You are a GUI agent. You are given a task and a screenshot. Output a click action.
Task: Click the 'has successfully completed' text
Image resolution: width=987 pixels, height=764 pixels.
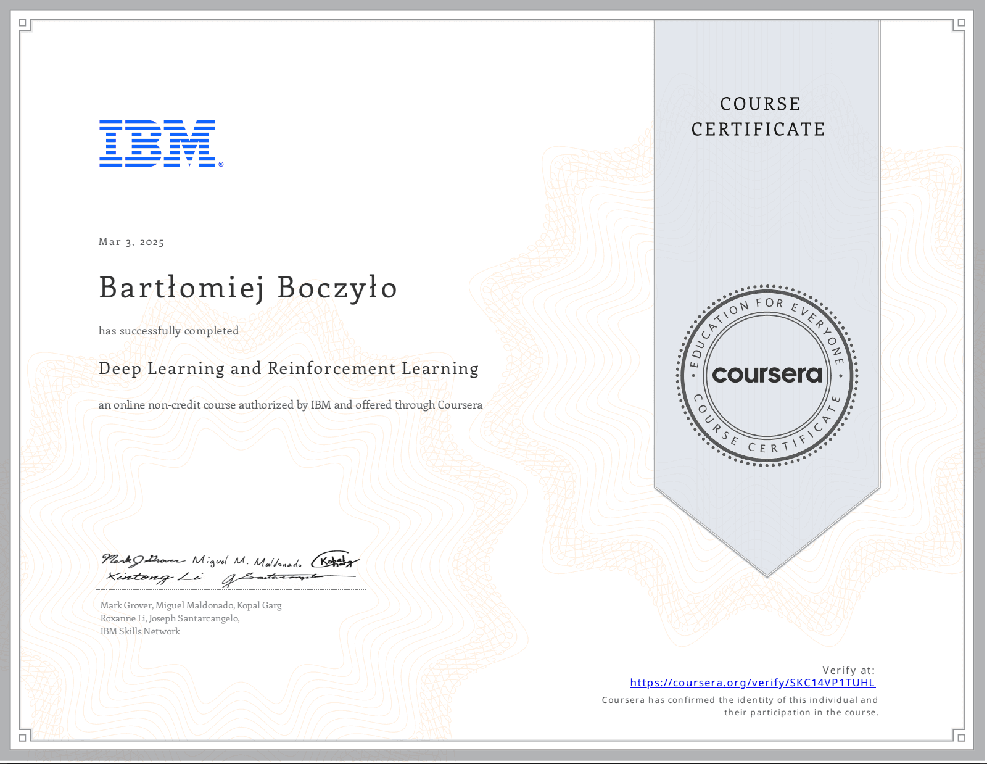click(x=167, y=331)
